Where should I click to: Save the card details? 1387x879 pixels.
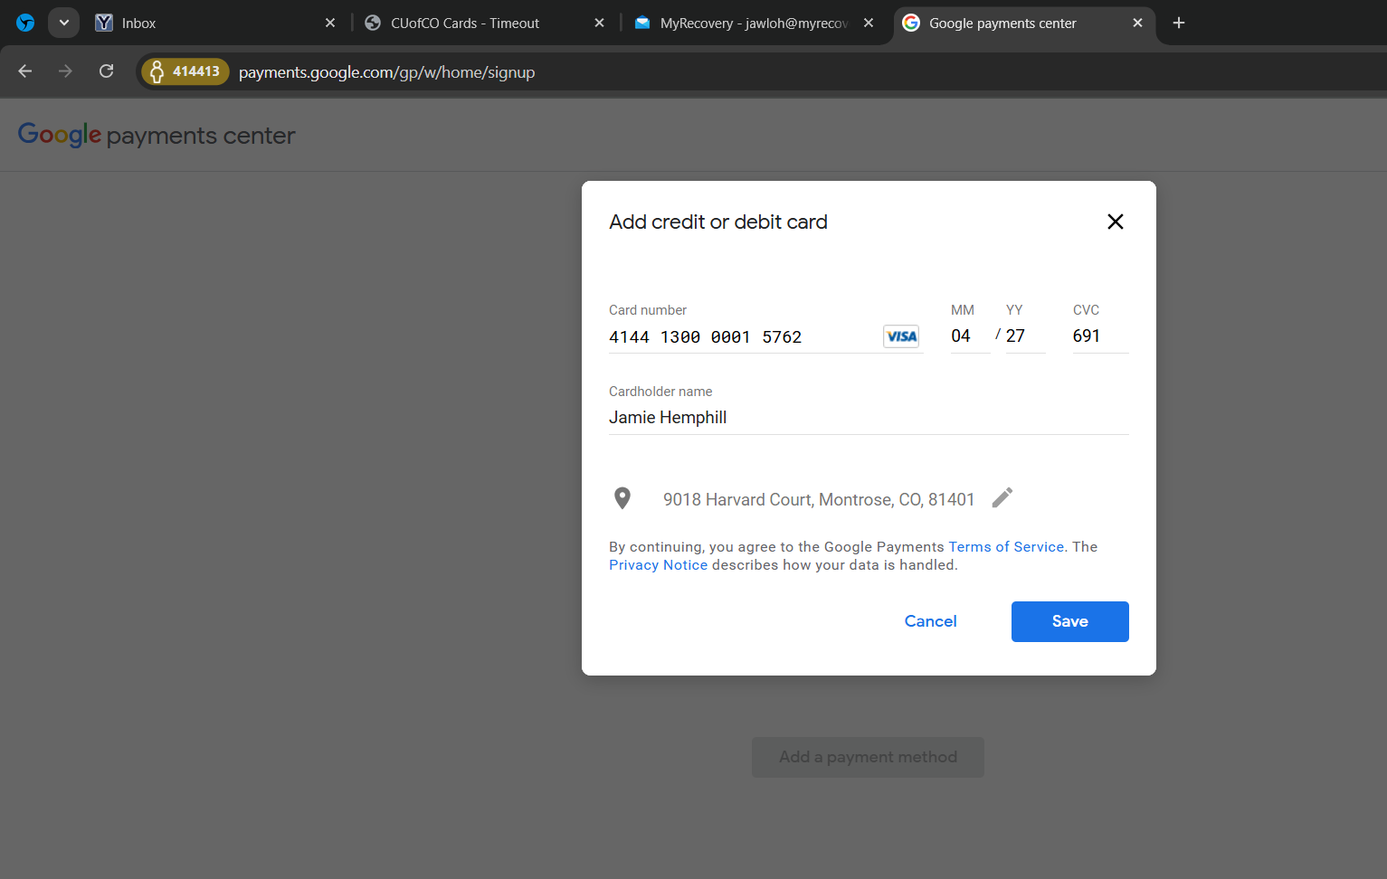(1069, 621)
